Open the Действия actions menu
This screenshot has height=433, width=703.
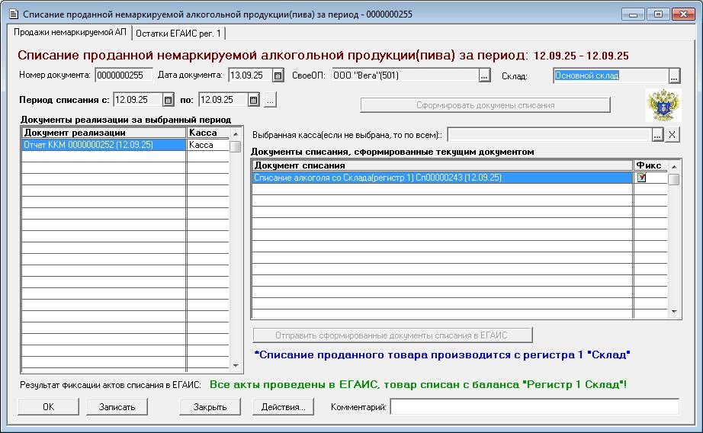[x=283, y=407]
